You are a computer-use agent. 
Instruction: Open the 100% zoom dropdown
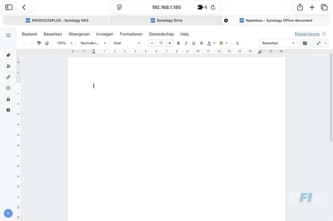click(65, 43)
